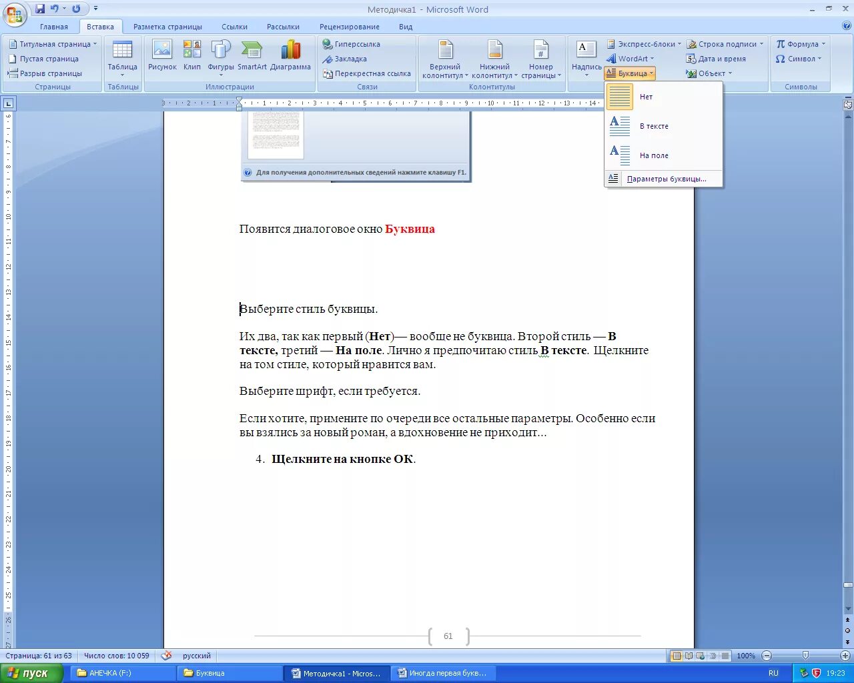Switch to Full Screen Reading view

coord(689,656)
